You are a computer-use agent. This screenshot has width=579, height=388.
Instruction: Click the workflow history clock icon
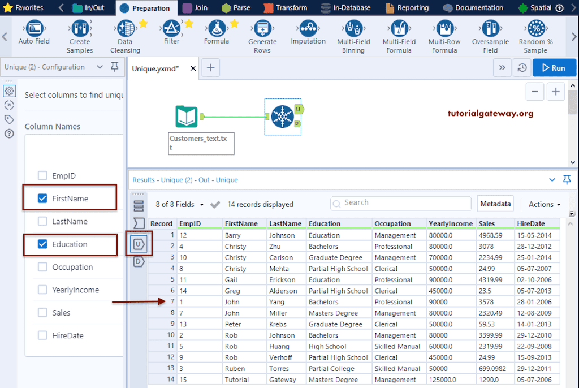522,68
